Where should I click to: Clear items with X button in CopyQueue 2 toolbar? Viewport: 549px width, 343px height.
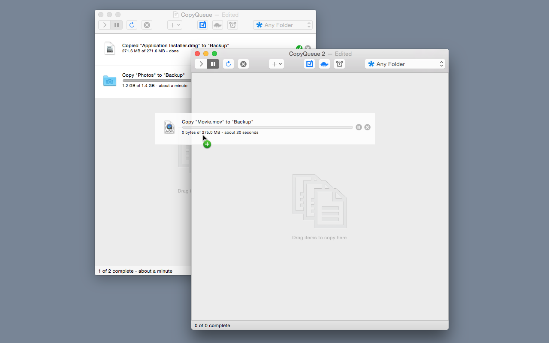(243, 64)
